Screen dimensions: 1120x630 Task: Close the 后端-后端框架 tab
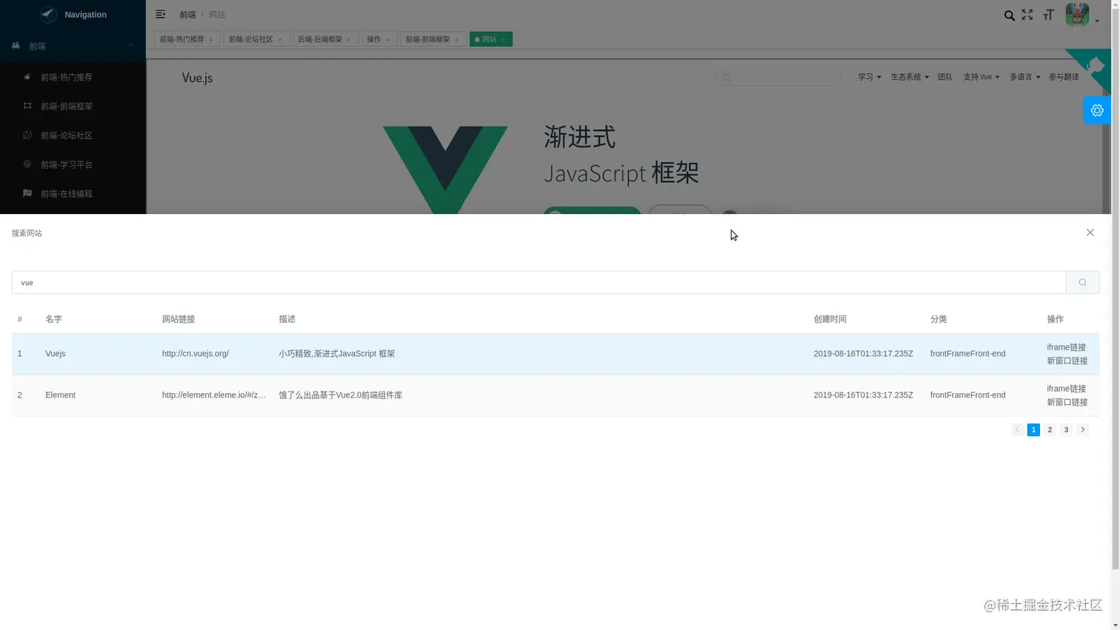(x=349, y=40)
